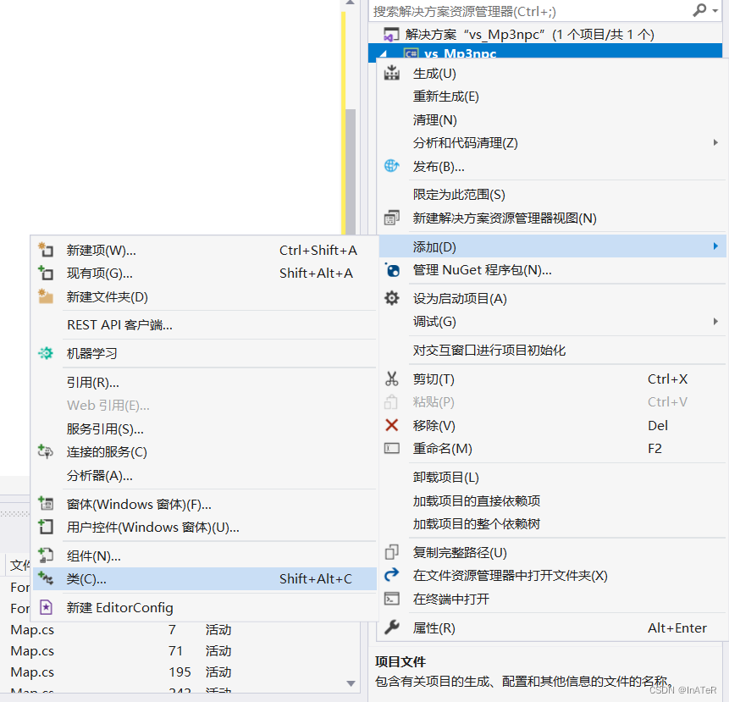Select the wrench icon next to 属性(R)

[391, 627]
